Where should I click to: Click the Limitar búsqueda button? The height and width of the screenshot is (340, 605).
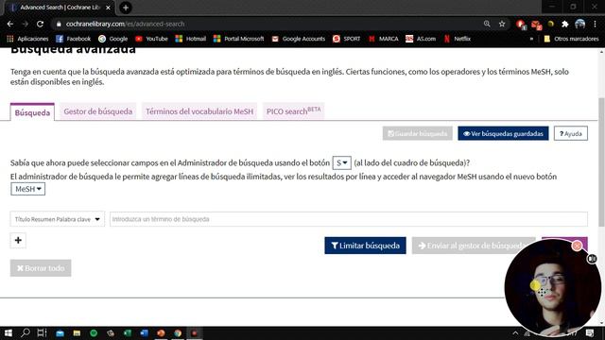pyautogui.click(x=365, y=246)
